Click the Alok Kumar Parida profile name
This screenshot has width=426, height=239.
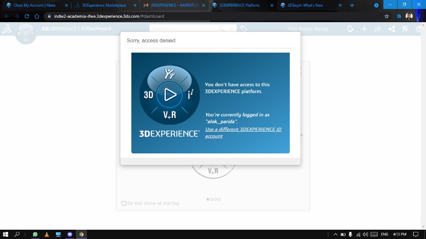[308, 29]
